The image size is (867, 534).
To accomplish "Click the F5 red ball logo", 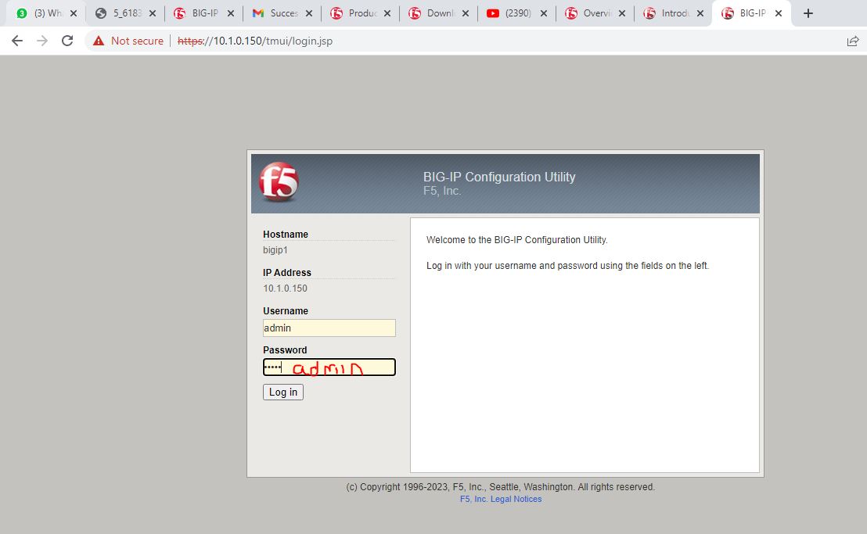I will [279, 182].
